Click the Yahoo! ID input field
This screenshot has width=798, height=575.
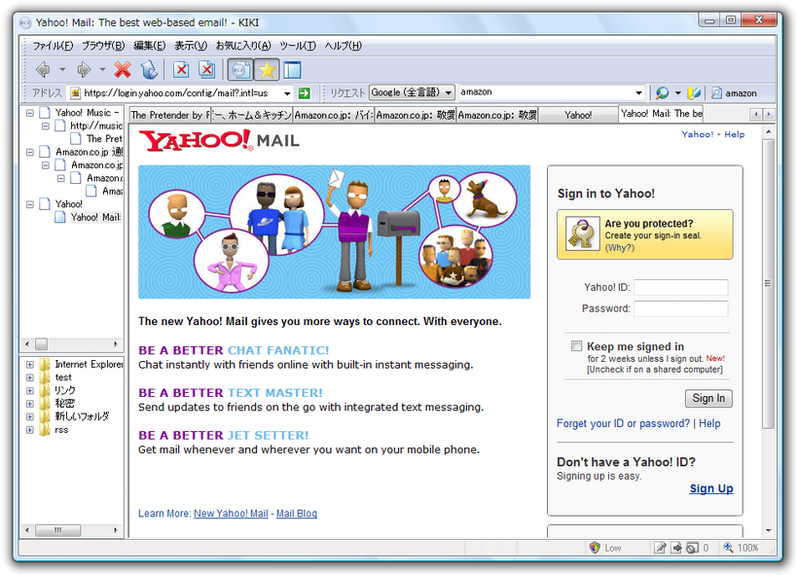681,288
